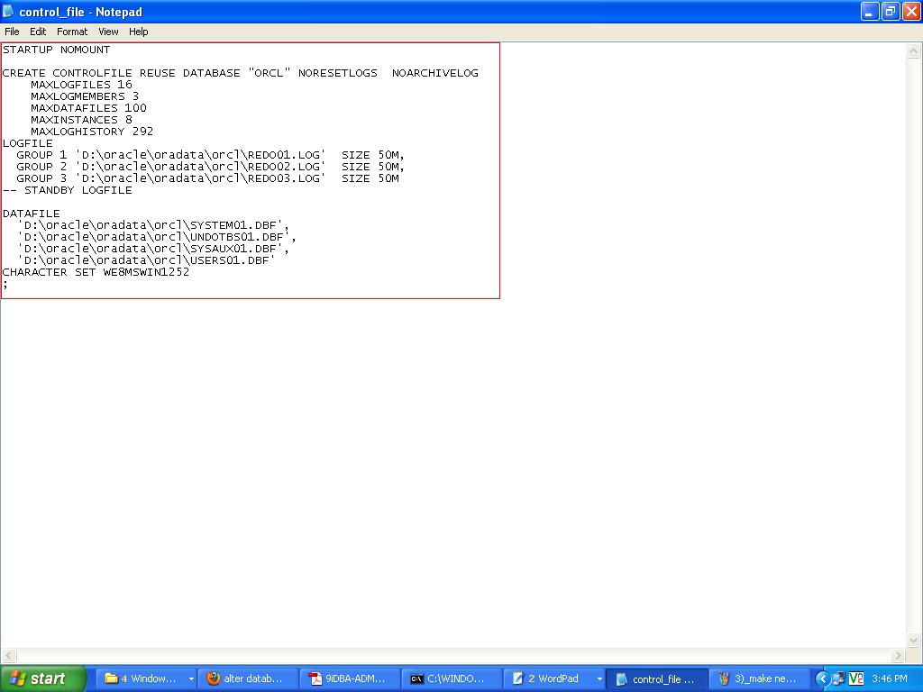Open the C:\WINDOWS command prompt window
923x692 pixels.
click(451, 678)
